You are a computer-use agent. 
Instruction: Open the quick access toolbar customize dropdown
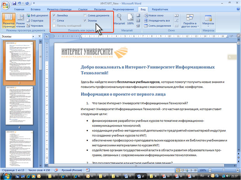(x=34, y=3)
